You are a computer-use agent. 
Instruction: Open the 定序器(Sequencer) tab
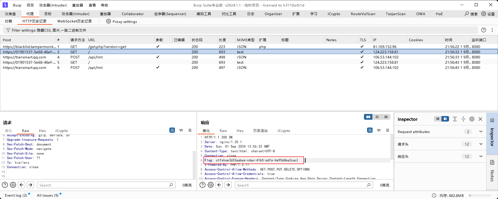pyautogui.click(x=170, y=14)
